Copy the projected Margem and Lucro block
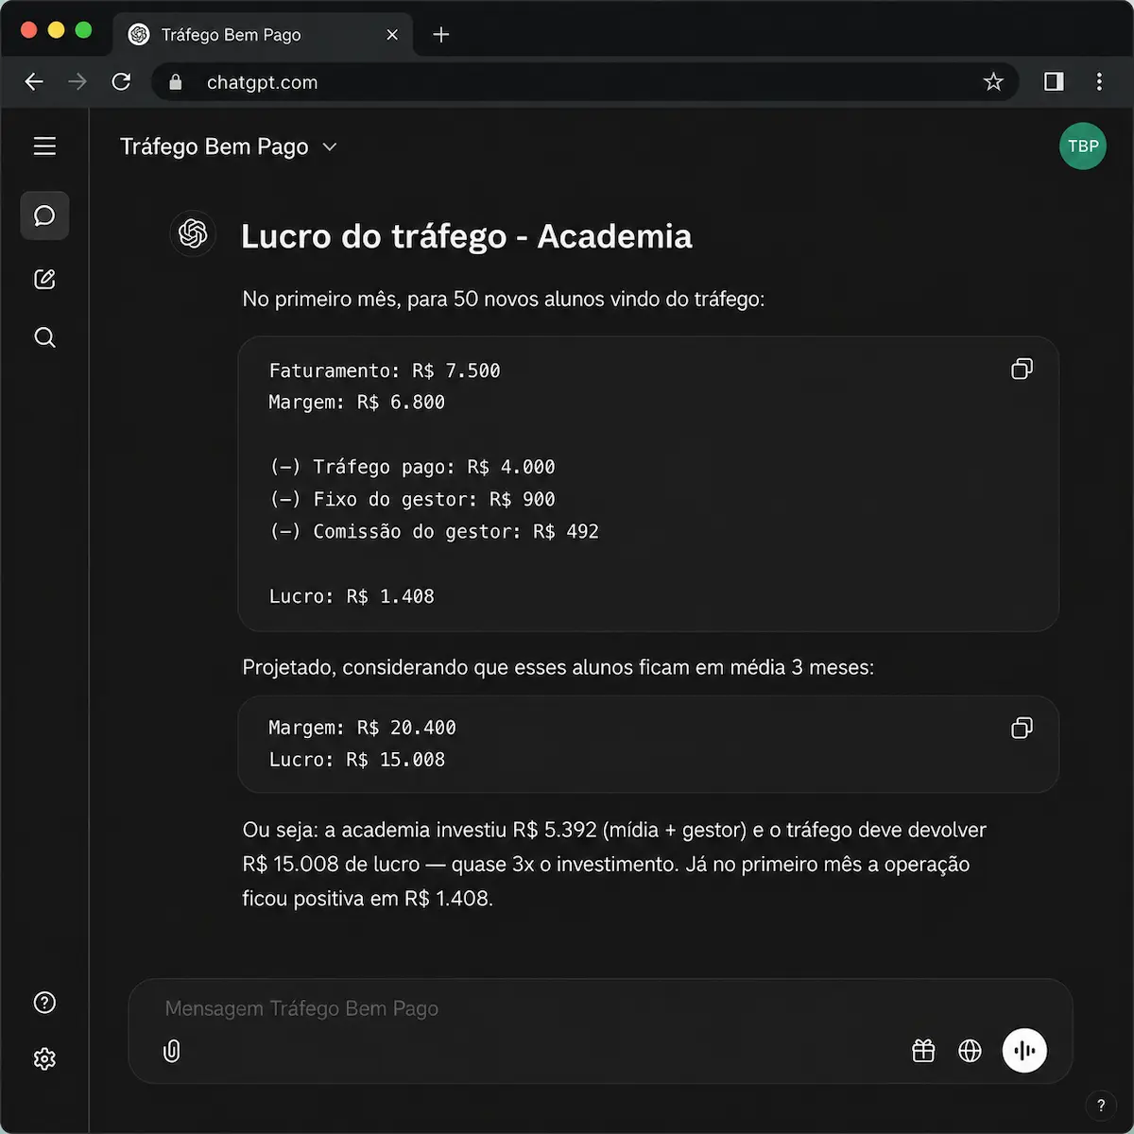 [x=1022, y=728]
